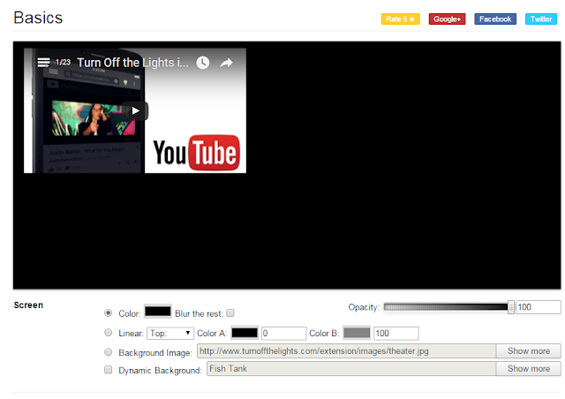Click Show more beside Dynamic Background
Viewport: 565px width, 399px height.
[x=528, y=369]
